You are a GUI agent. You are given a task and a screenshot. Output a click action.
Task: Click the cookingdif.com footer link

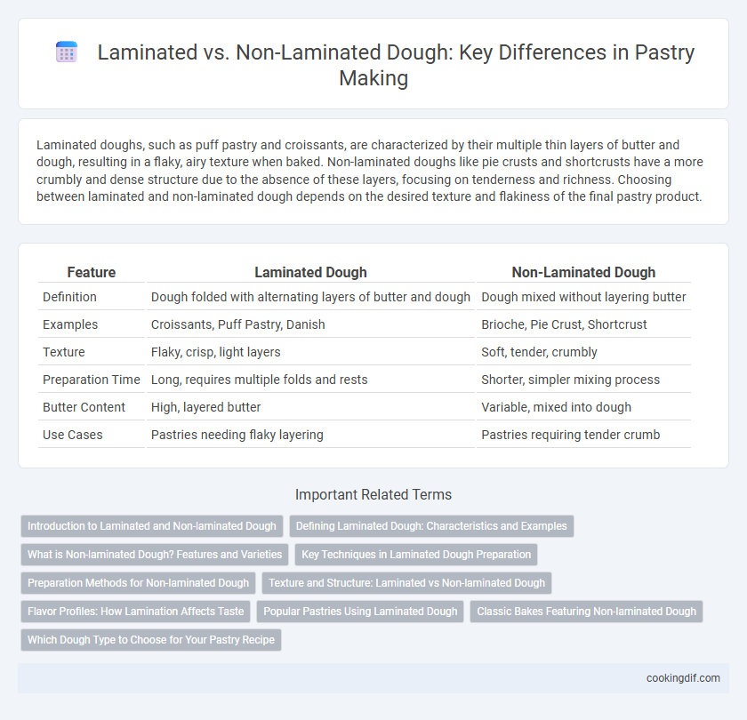point(683,678)
